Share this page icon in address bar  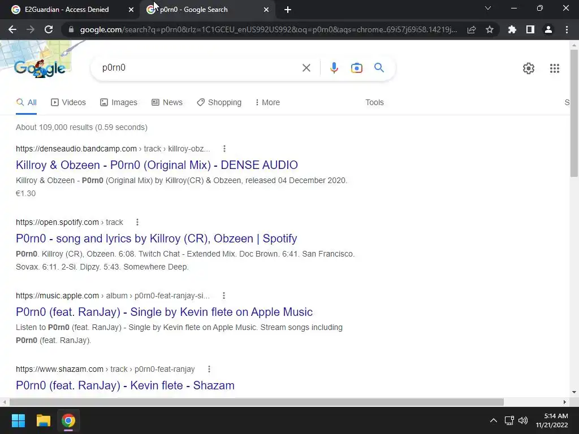(x=472, y=29)
